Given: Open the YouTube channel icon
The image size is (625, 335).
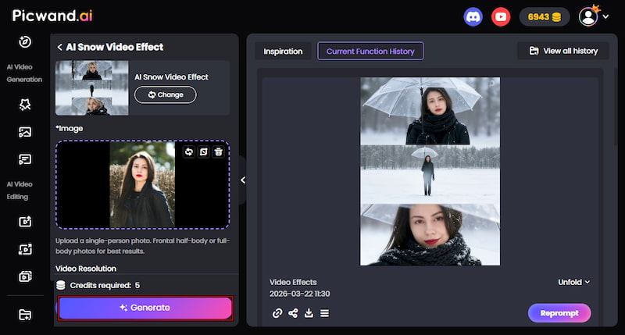Looking at the screenshot, I should [501, 17].
